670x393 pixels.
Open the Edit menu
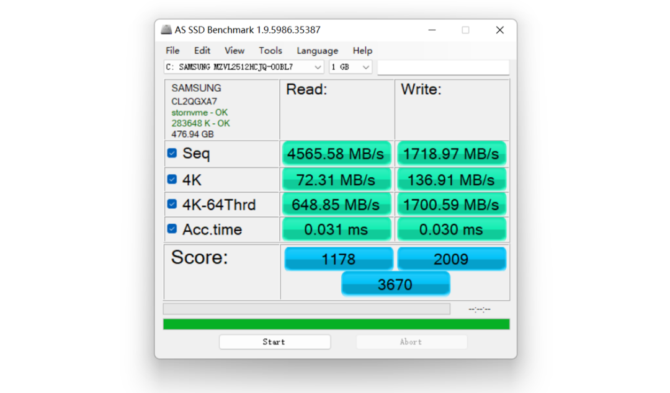(202, 50)
